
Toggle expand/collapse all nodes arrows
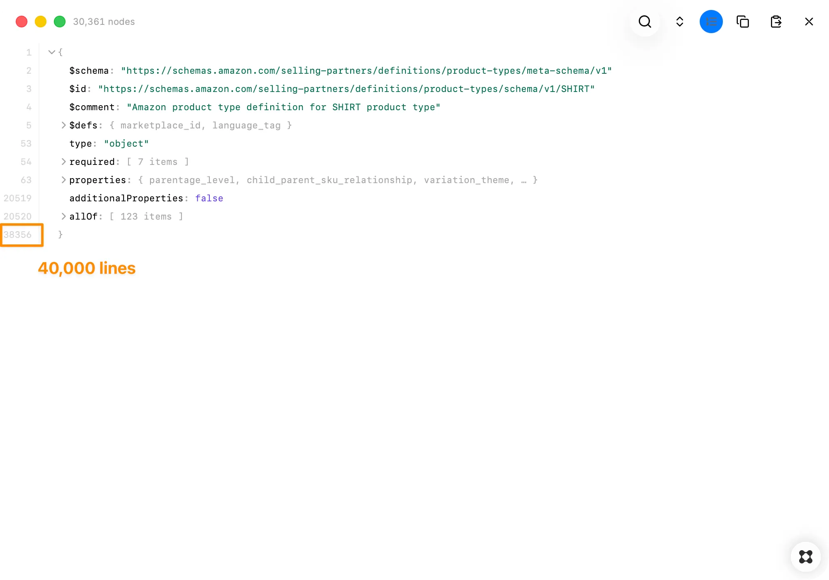(x=680, y=22)
